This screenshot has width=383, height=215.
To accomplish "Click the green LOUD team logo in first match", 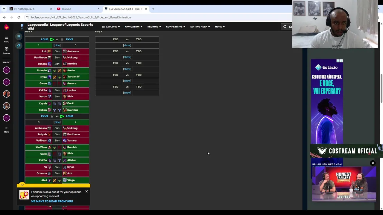I will (x=52, y=39).
